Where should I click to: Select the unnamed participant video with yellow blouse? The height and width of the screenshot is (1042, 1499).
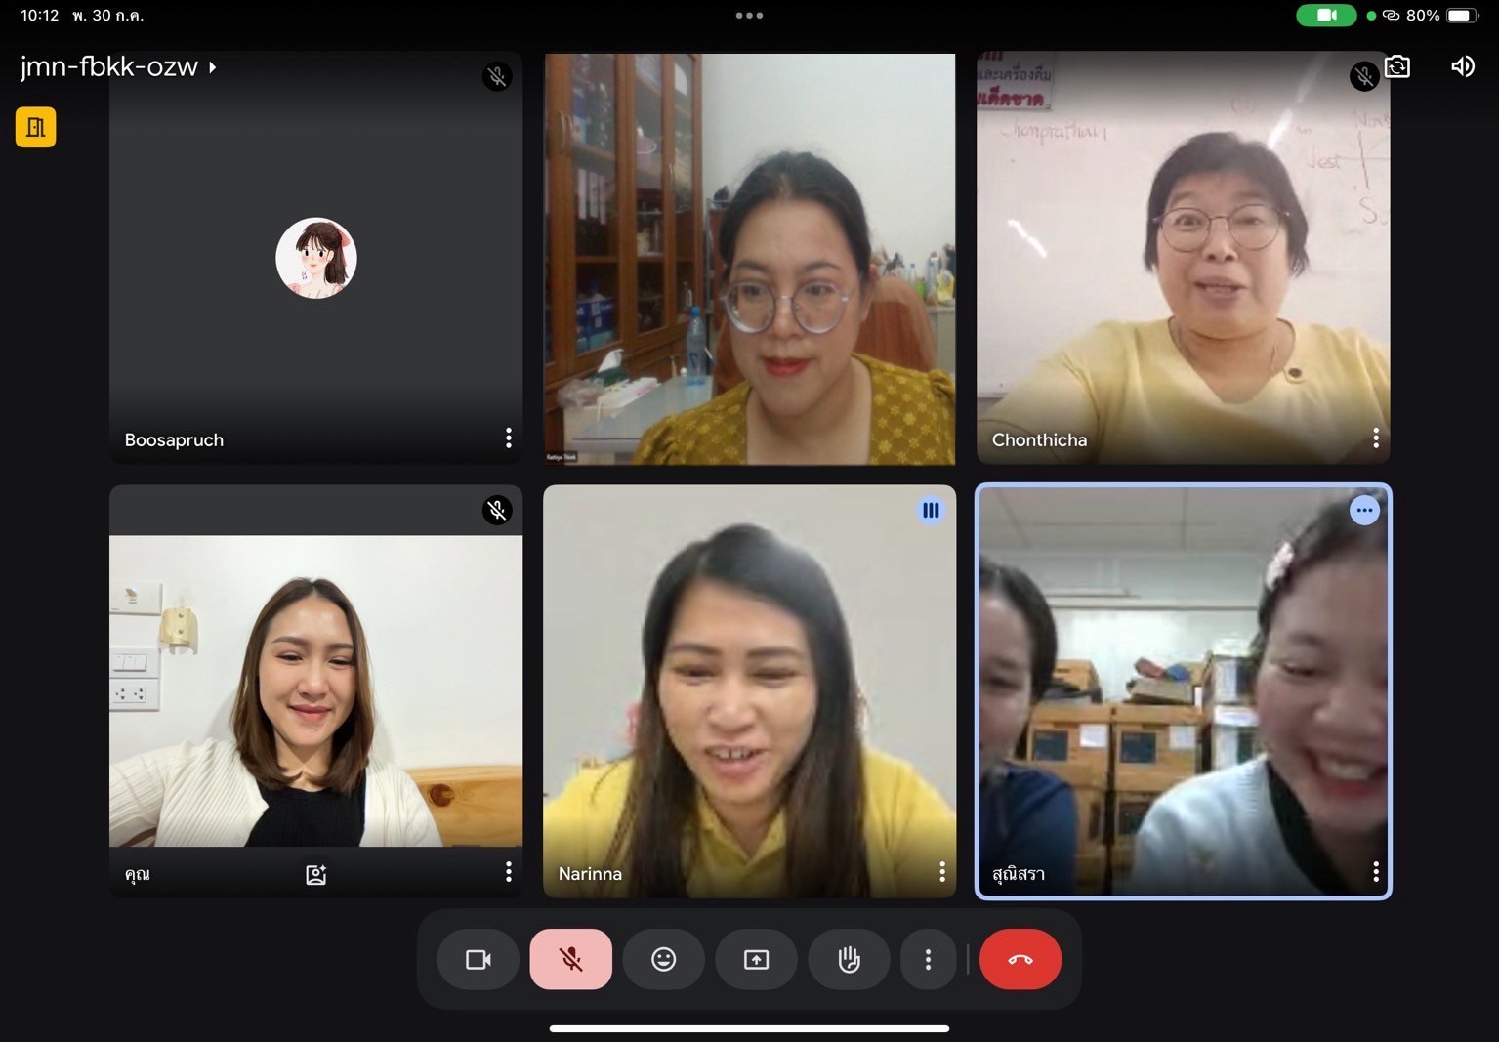pos(750,259)
